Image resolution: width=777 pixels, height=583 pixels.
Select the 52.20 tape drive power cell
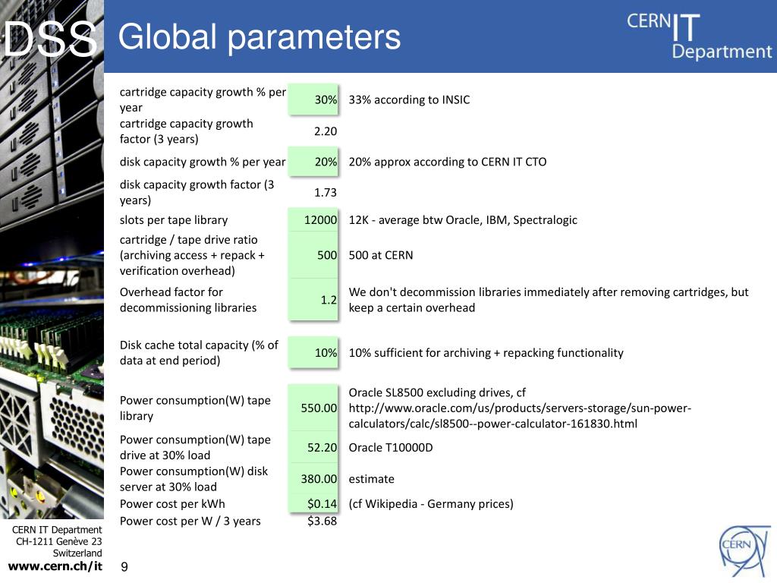click(x=313, y=447)
